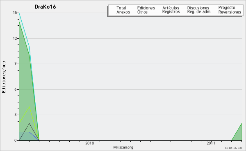Click the red Reversiones legend line swatch
This screenshot has height=151, width=246.
(214, 12)
